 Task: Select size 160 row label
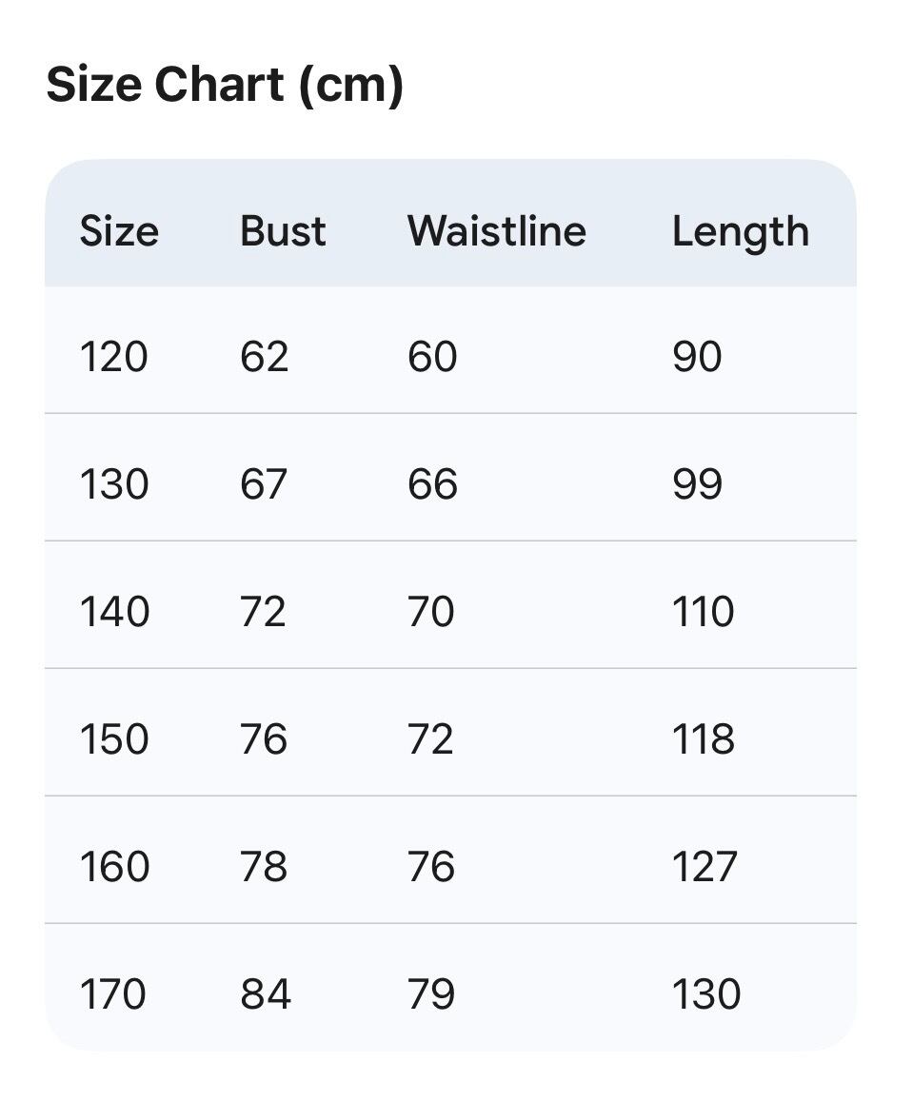coord(114,867)
